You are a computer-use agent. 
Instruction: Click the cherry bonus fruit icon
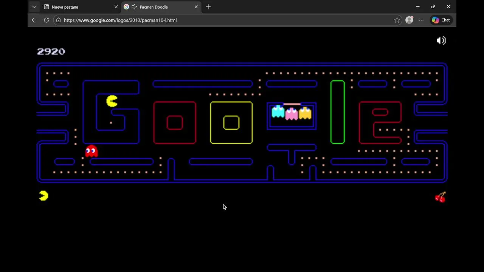pyautogui.click(x=441, y=197)
